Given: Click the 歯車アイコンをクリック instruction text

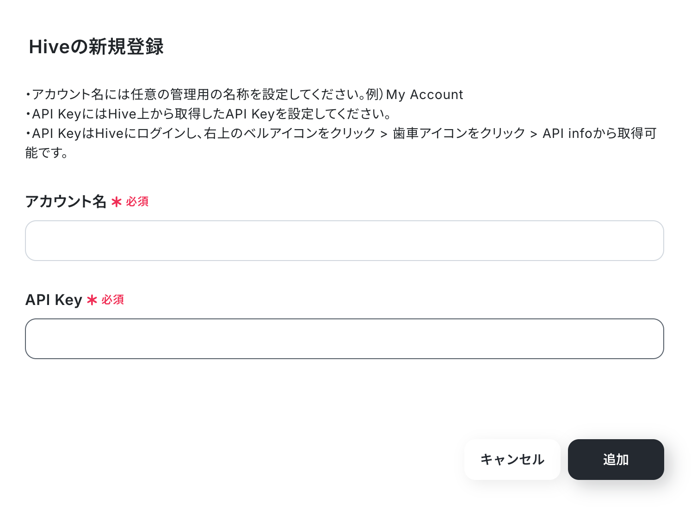Looking at the screenshot, I should tap(459, 133).
